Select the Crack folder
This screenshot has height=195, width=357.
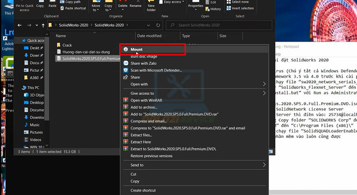point(67,45)
